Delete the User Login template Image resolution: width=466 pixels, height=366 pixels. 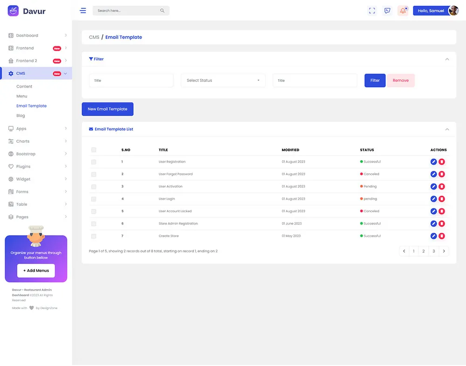(x=442, y=199)
